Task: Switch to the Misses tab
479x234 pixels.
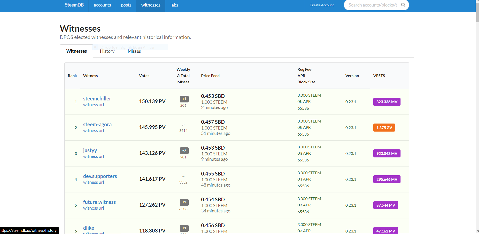Action: [x=134, y=51]
